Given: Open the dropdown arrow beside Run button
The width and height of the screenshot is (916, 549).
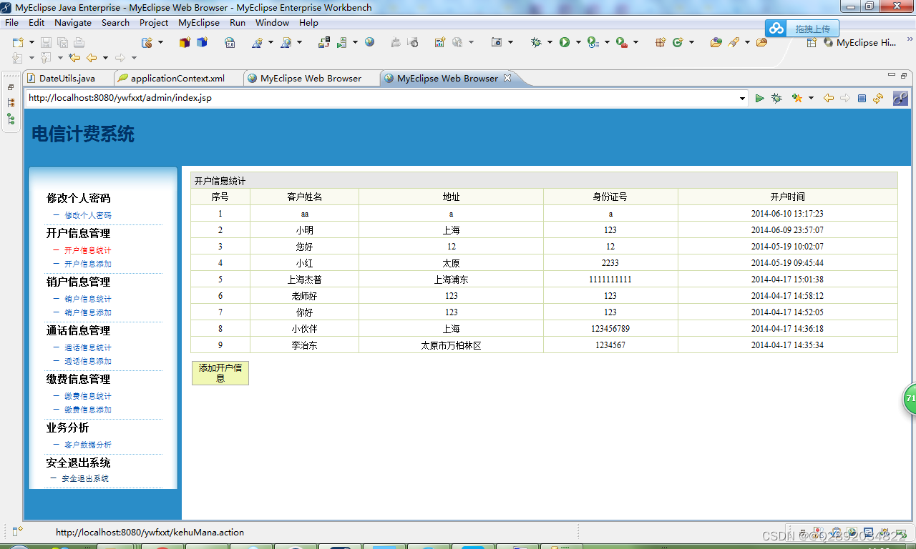Looking at the screenshot, I should point(578,43).
